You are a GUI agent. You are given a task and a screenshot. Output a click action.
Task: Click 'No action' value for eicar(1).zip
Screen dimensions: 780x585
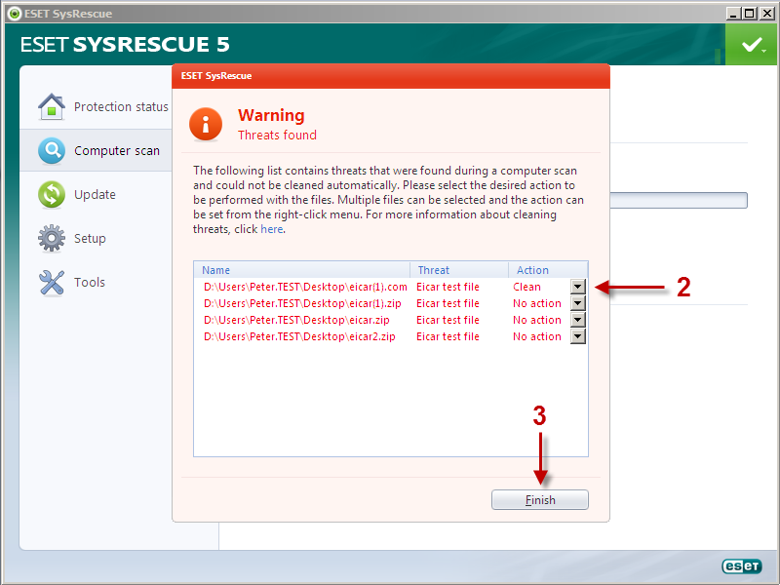tap(537, 303)
